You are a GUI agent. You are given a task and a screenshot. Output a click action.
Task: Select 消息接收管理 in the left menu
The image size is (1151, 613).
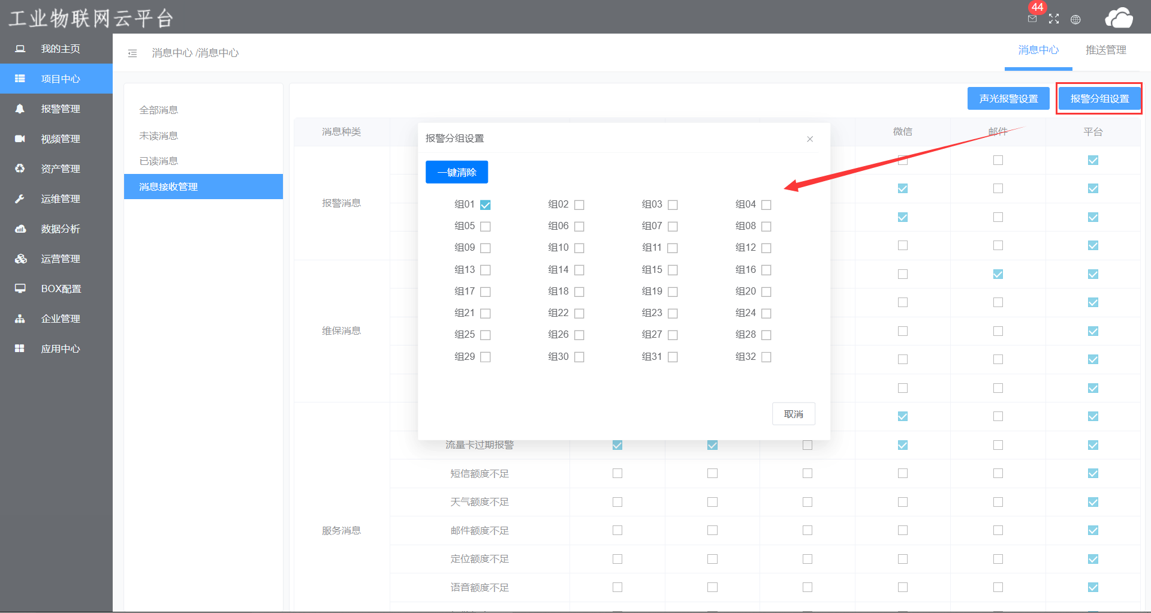(168, 187)
